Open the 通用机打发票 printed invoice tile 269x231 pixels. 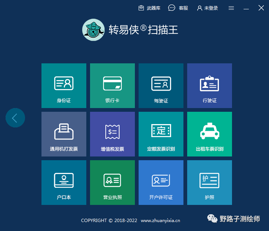(x=64, y=134)
